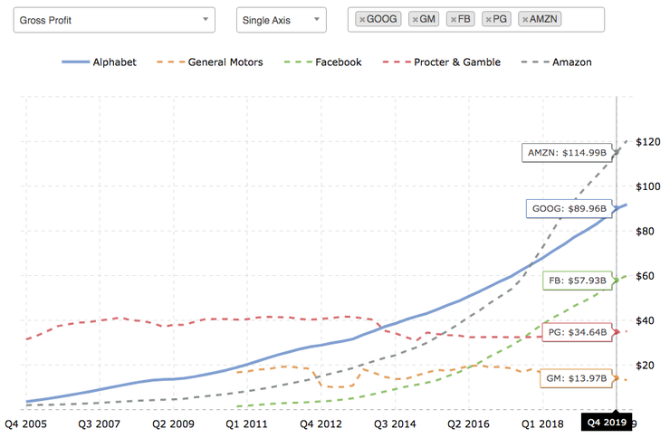Click the Amazon data point marker at Q4 2019

617,152
